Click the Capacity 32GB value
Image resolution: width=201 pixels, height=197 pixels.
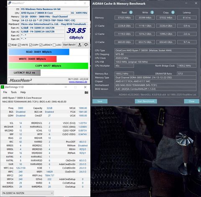pyautogui.click(x=49, y=108)
